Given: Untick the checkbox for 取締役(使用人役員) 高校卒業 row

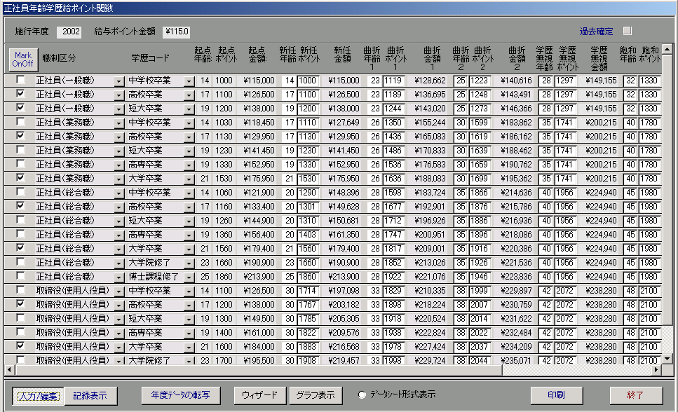Looking at the screenshot, I should click(20, 304).
